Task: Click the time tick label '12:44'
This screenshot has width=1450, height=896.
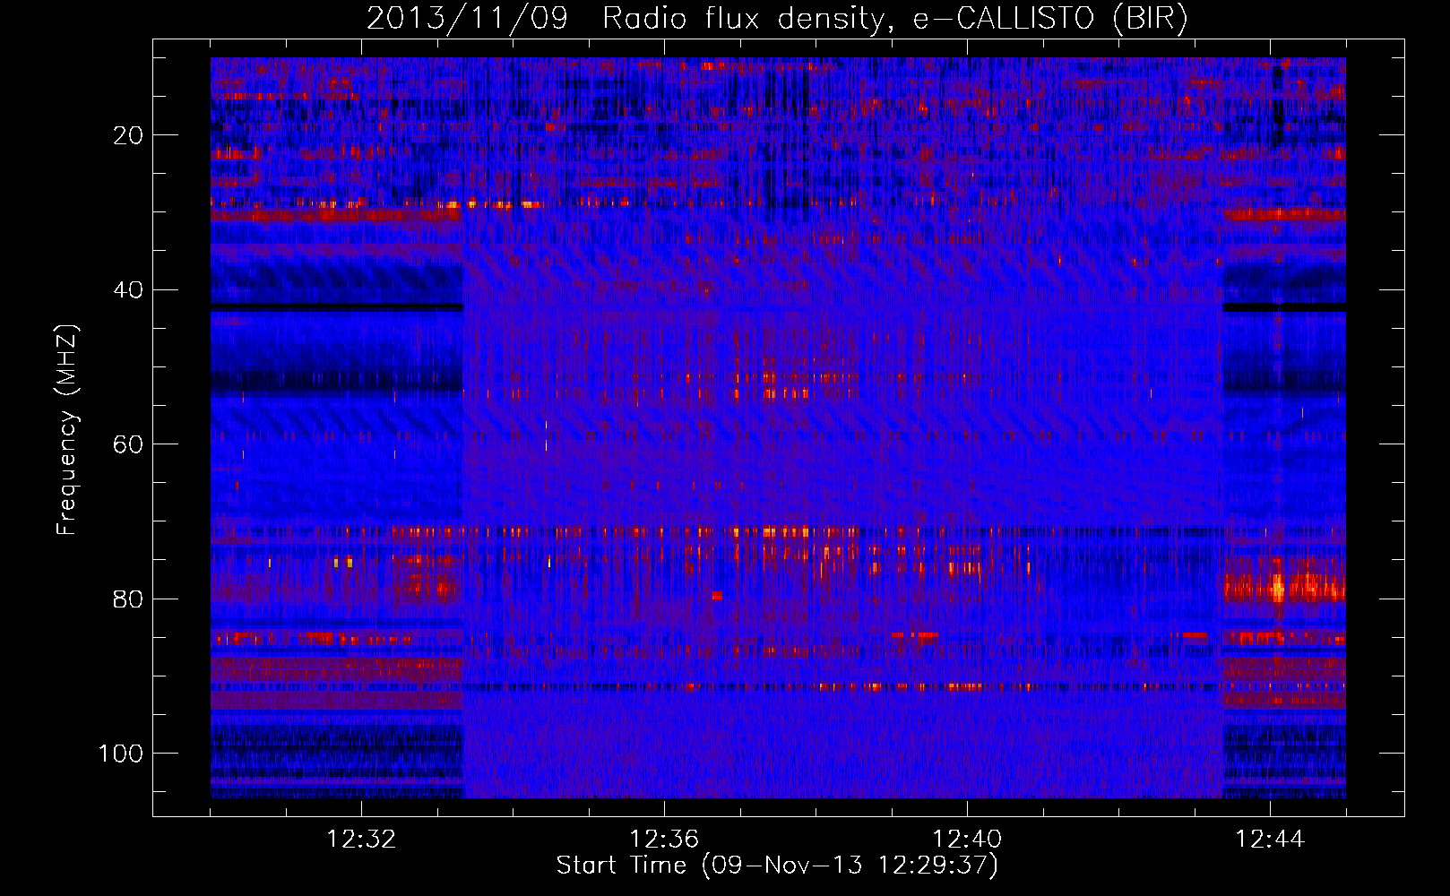Action: pyautogui.click(x=1270, y=840)
